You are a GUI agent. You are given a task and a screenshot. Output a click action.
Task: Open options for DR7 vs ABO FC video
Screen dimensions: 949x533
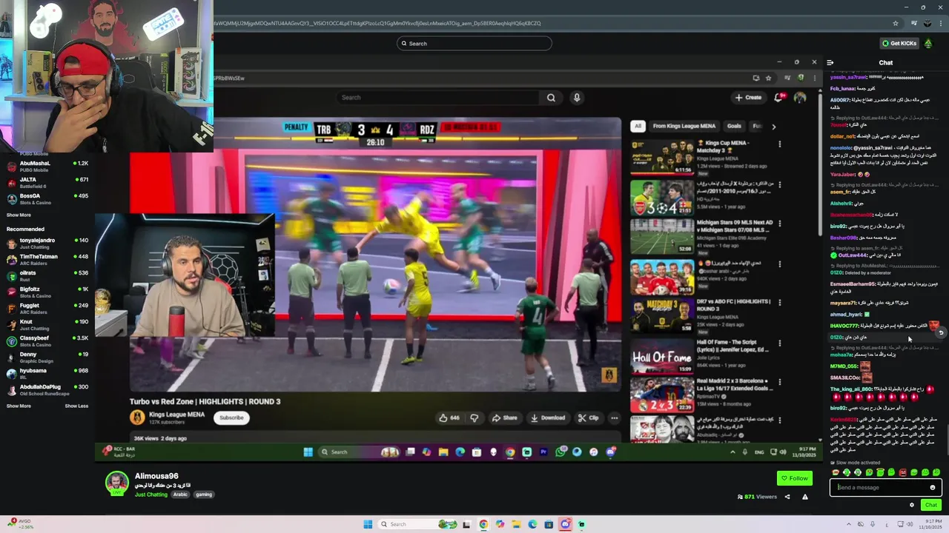(779, 303)
